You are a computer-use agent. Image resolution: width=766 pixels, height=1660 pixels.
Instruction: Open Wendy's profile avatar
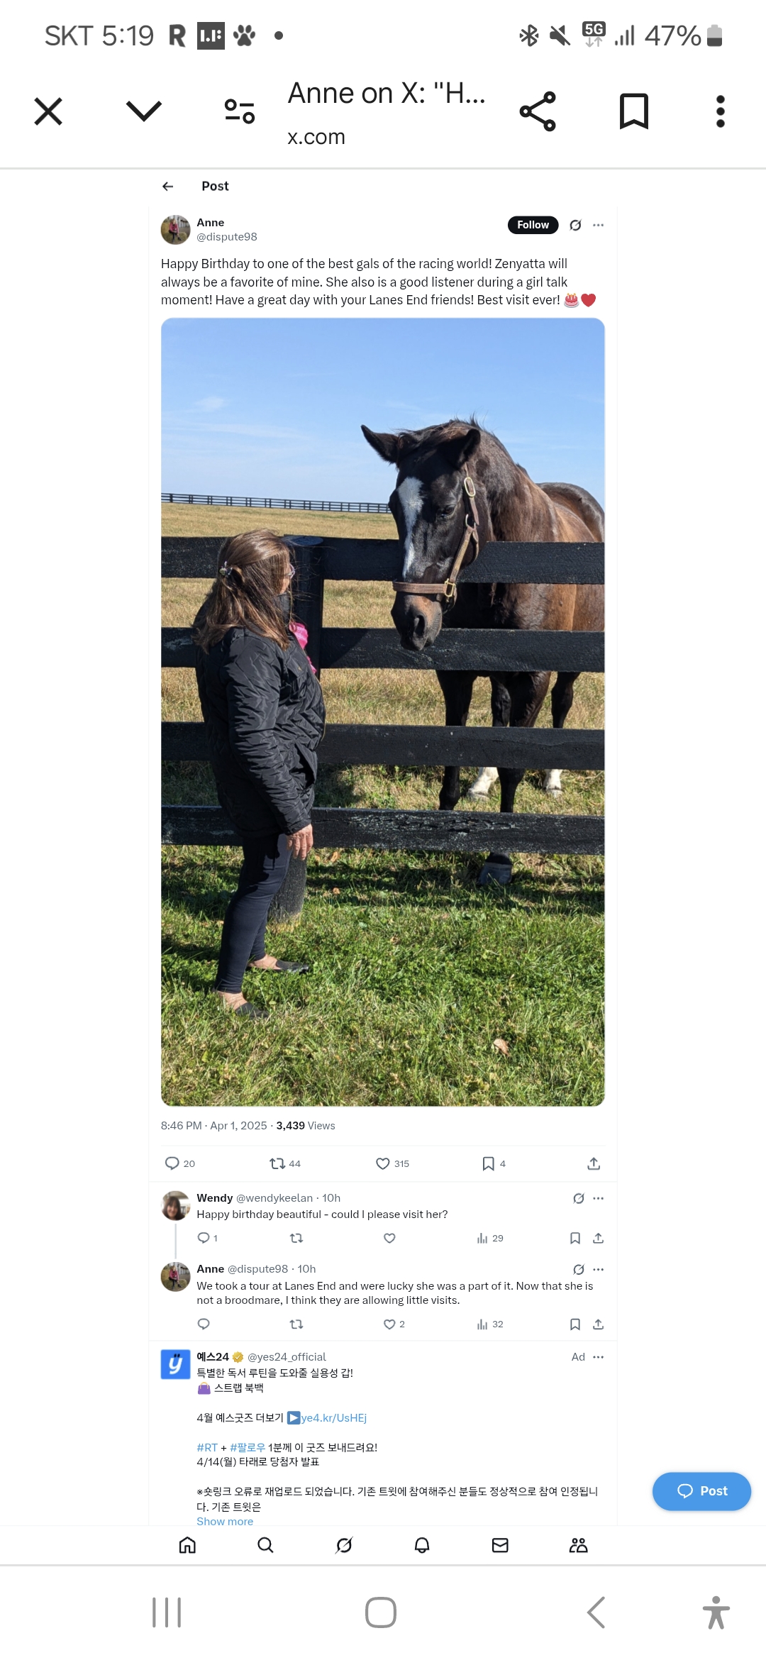point(175,1206)
